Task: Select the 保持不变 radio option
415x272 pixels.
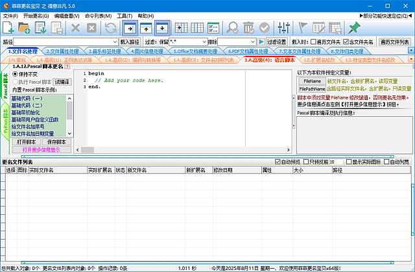Action: 15,74
